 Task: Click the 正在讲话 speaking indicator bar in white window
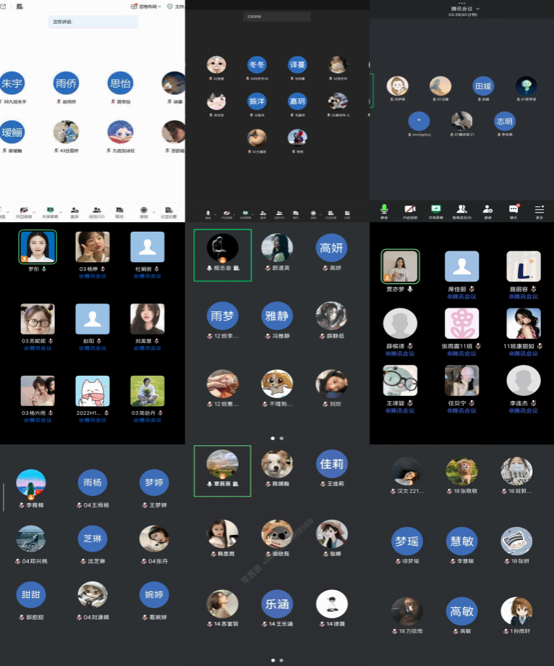pos(93,22)
